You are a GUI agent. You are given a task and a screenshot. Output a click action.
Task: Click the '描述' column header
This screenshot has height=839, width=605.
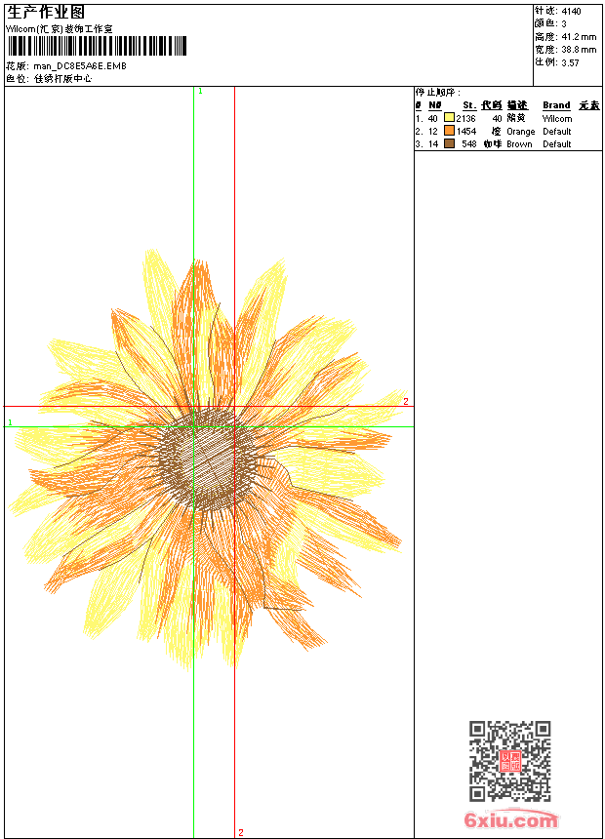point(517,105)
